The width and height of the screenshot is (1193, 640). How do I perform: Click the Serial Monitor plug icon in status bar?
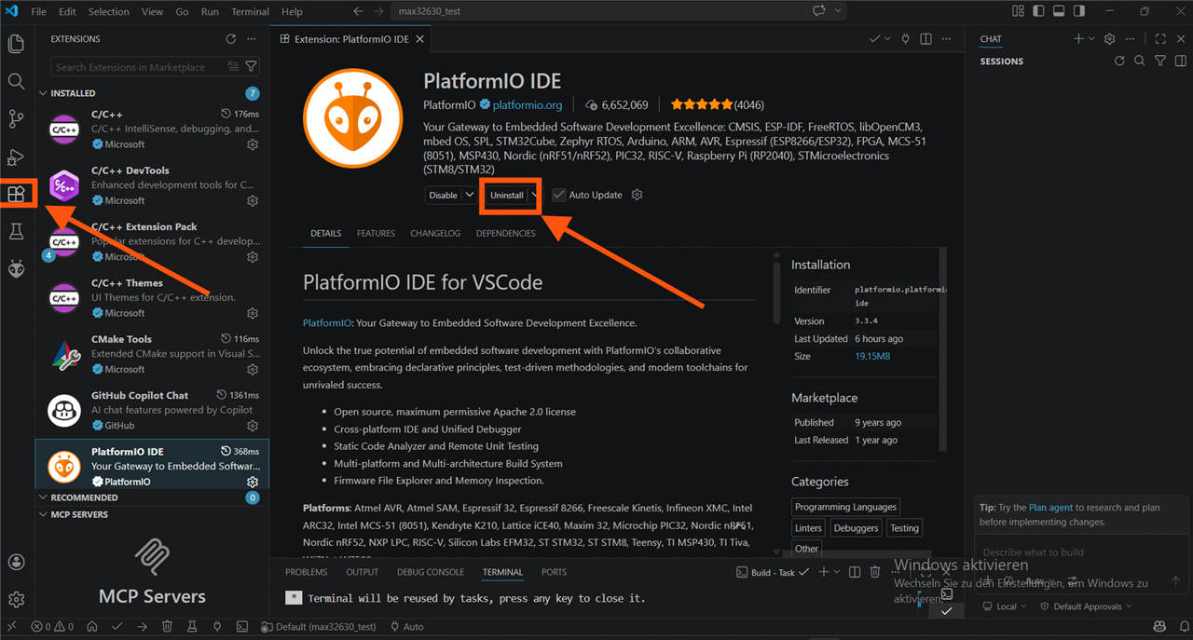pyautogui.click(x=217, y=627)
